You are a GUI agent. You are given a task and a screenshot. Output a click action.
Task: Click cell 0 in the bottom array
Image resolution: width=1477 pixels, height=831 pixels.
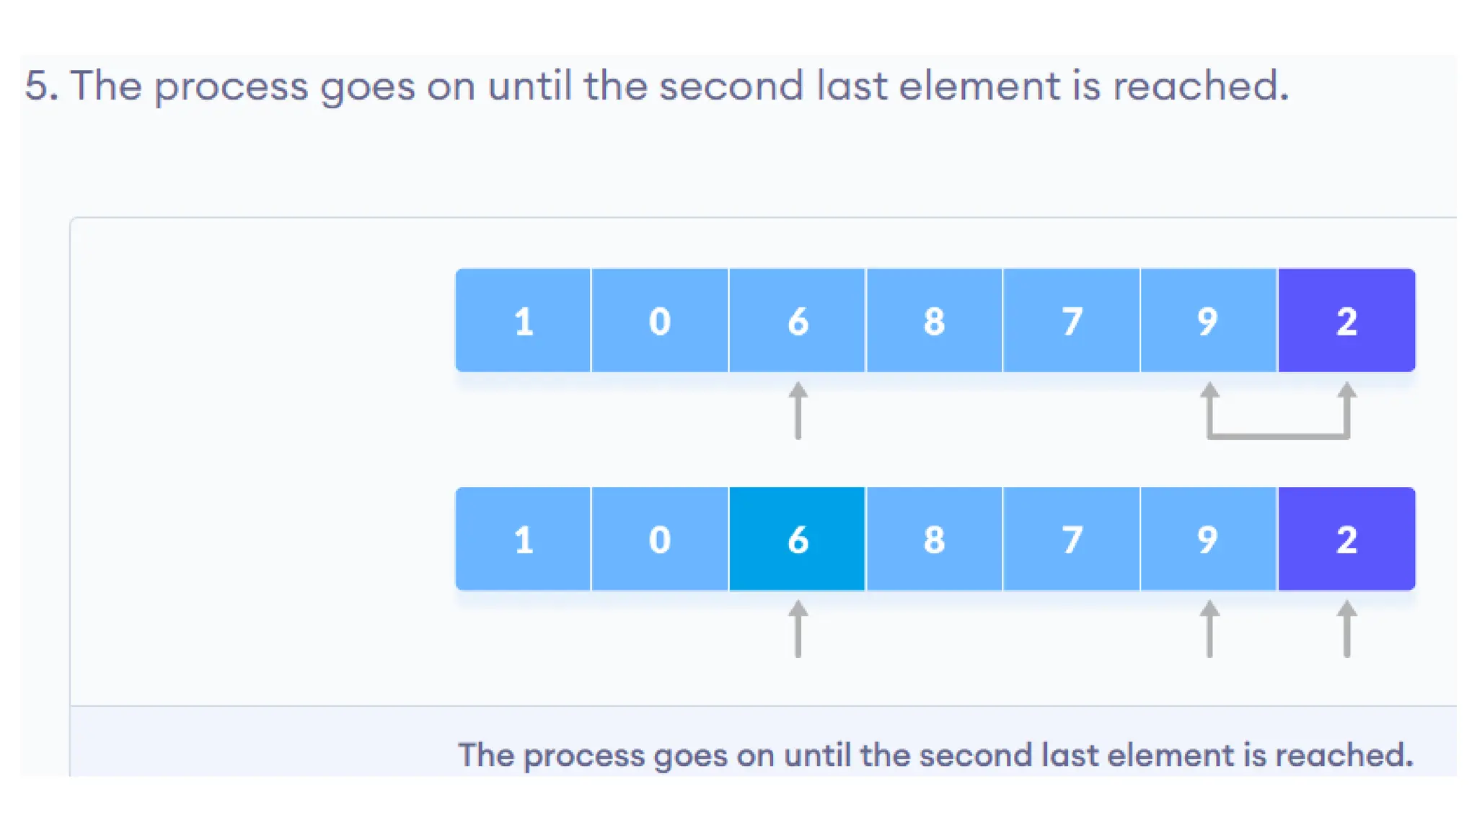pyautogui.click(x=660, y=539)
